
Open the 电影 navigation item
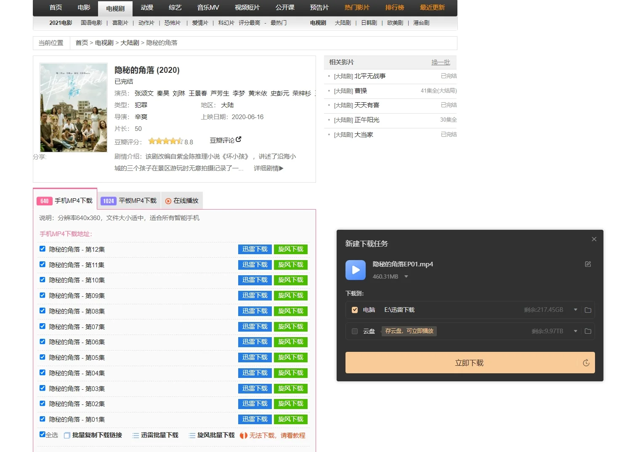(84, 8)
